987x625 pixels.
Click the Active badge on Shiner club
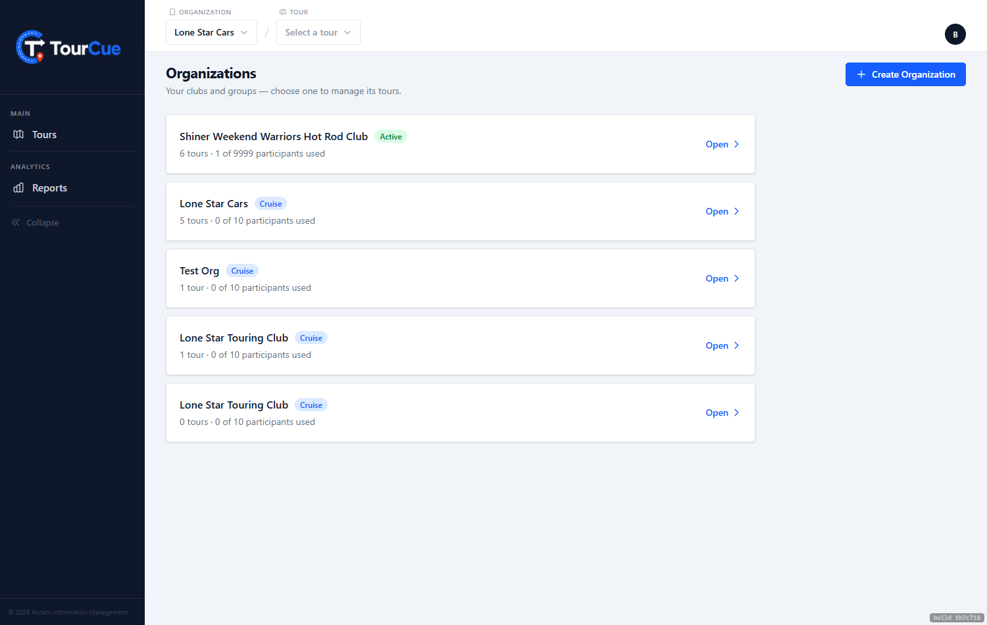tap(391, 136)
